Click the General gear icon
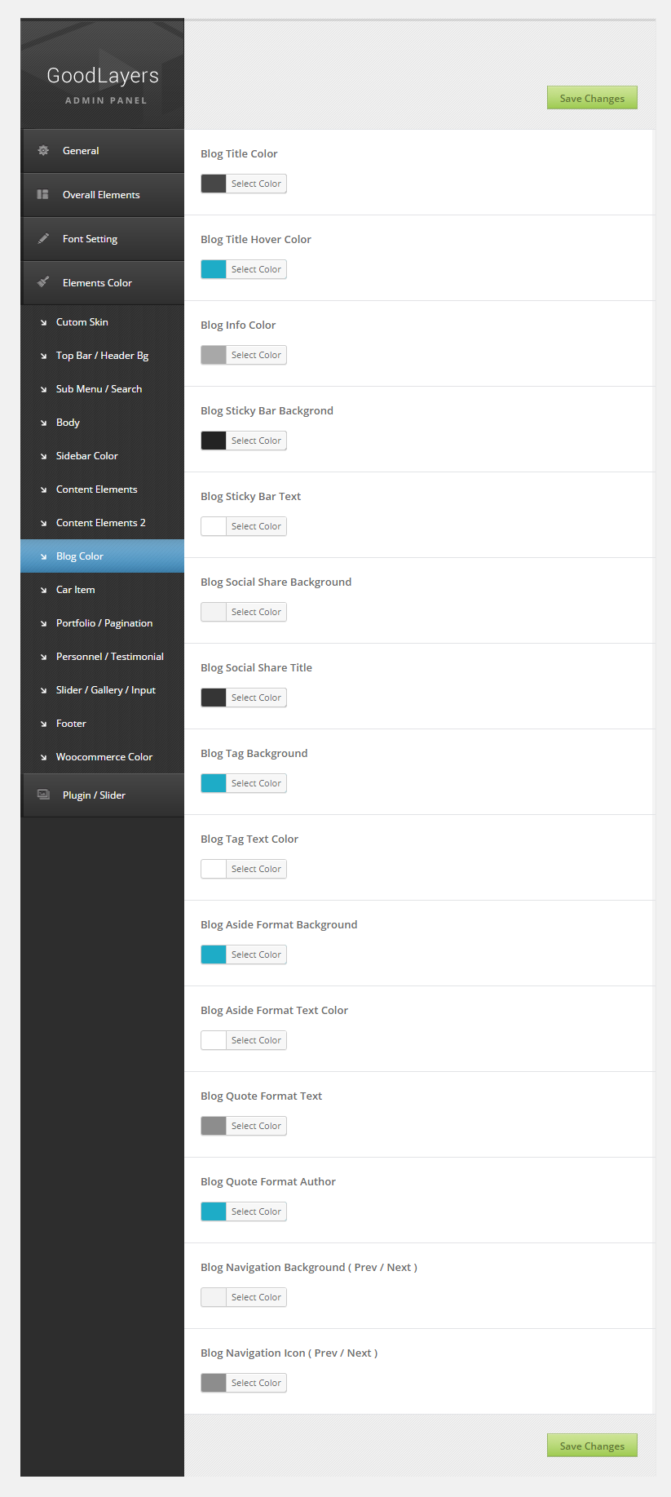Viewport: 671px width, 1497px height. tap(43, 151)
